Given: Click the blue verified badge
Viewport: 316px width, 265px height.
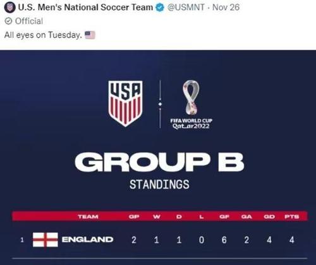Looking at the screenshot, I should click(160, 8).
